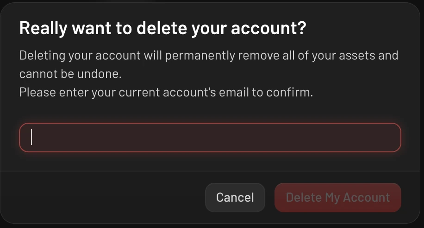Click the word 'assets' in the description
The height and width of the screenshot is (228, 424).
tap(357, 55)
